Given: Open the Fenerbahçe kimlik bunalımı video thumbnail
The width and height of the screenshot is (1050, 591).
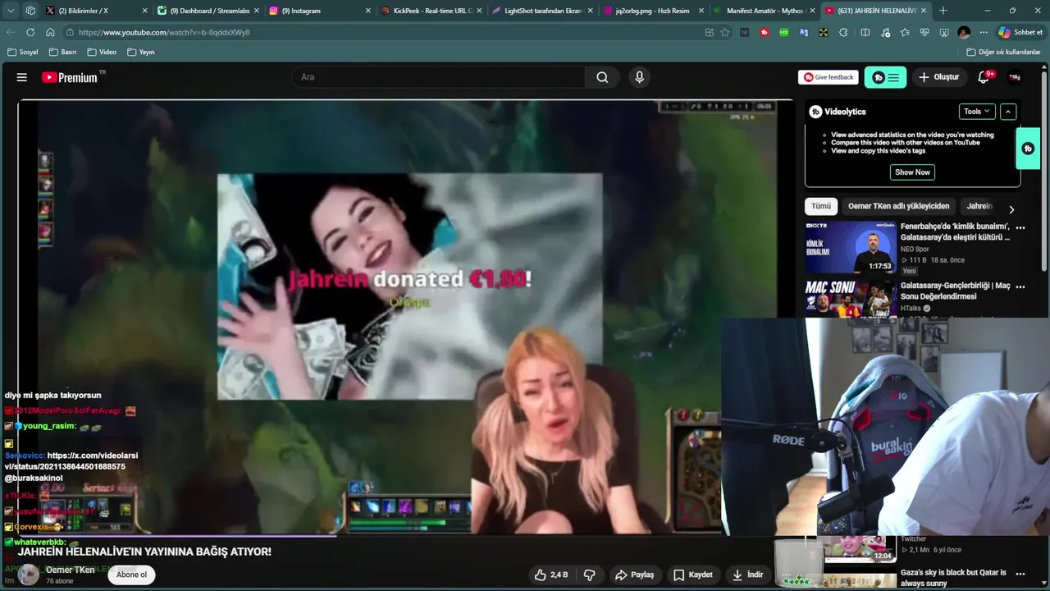Looking at the screenshot, I should point(850,247).
